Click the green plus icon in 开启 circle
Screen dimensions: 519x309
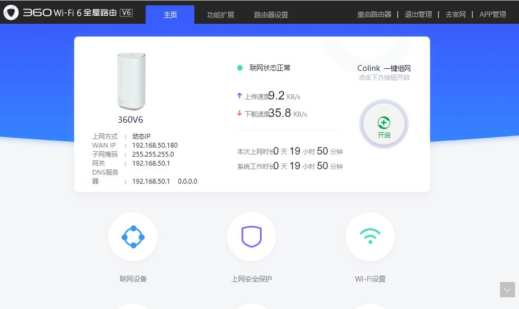(383, 121)
